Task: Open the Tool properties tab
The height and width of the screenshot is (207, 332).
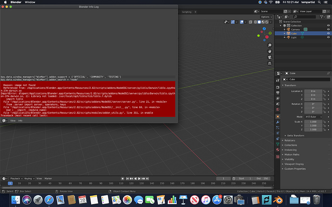Action: click(x=278, y=80)
